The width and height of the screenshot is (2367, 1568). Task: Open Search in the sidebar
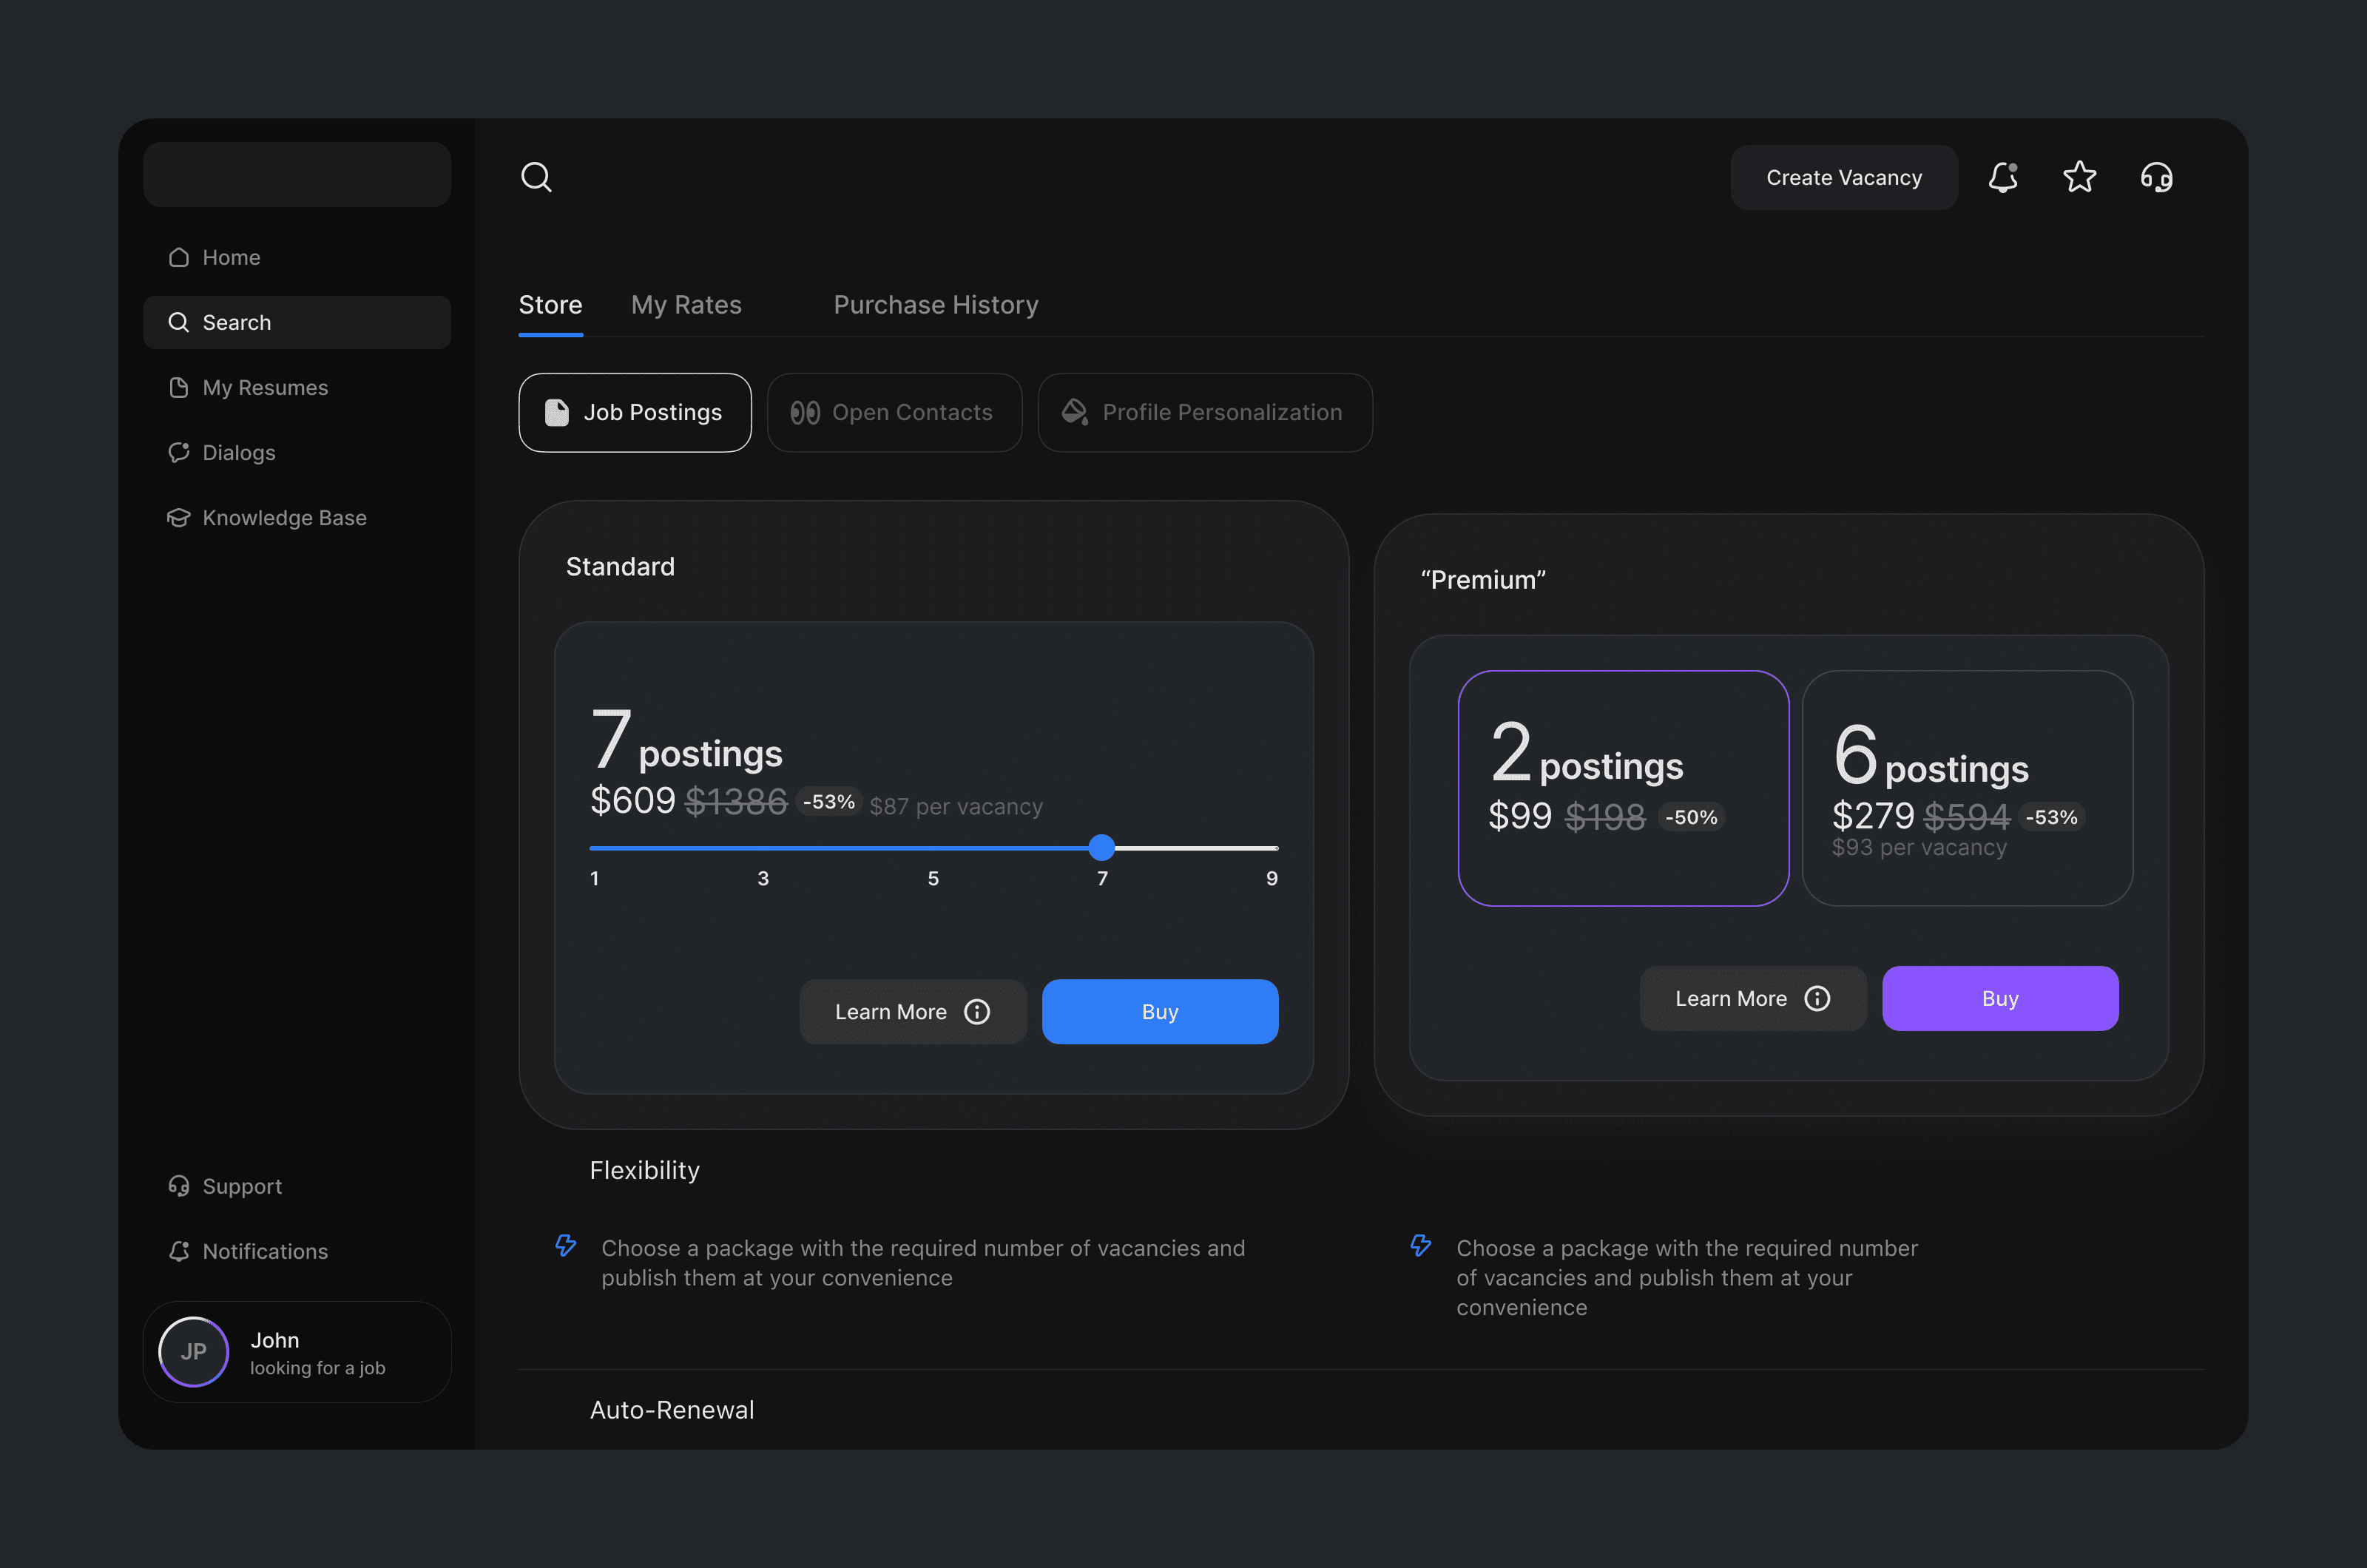297,323
